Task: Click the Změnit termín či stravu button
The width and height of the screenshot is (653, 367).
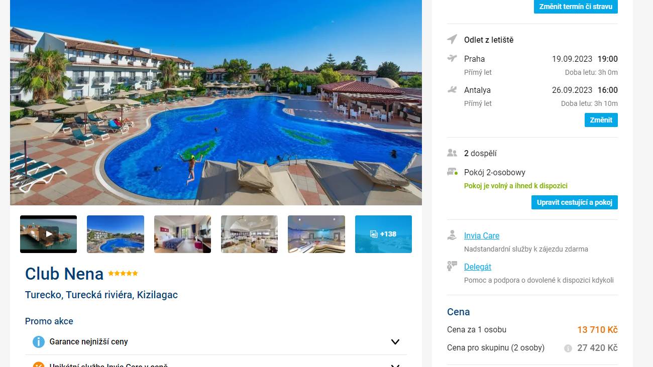Action: (576, 7)
